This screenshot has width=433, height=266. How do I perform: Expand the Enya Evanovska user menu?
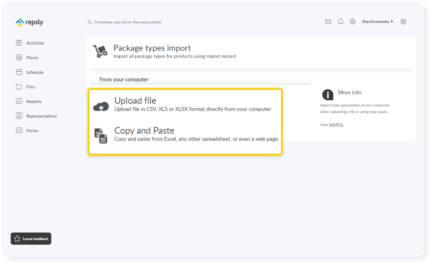(378, 22)
